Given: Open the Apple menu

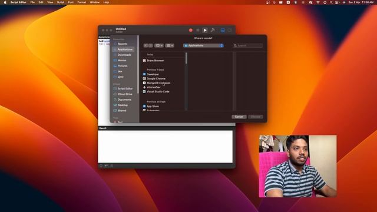Looking at the screenshot, I should point(5,2).
